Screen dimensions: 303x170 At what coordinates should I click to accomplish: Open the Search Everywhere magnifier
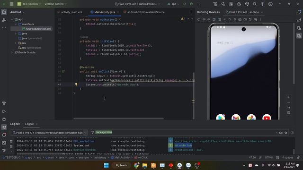coord(255,4)
